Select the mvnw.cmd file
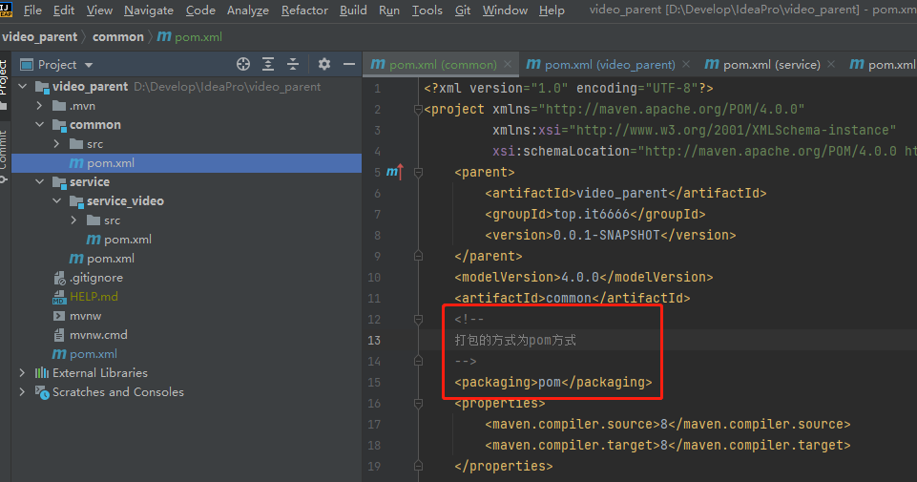 [x=90, y=335]
